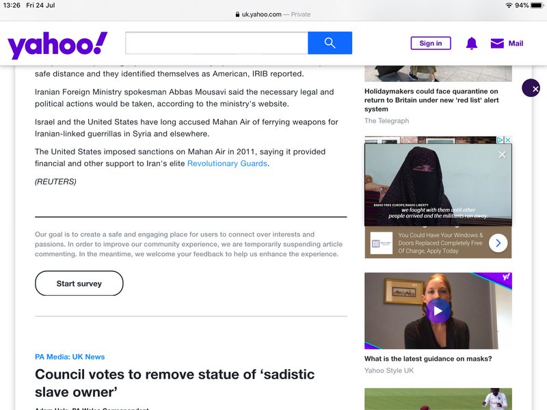Click the ad's blue corner X icon
547x410 pixels.
click(x=508, y=140)
